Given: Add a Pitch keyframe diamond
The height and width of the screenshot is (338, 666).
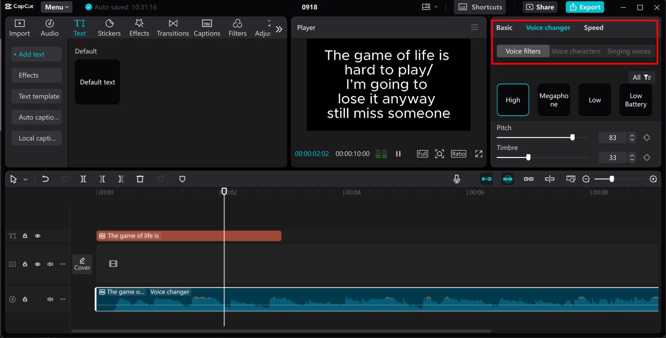Looking at the screenshot, I should point(647,138).
